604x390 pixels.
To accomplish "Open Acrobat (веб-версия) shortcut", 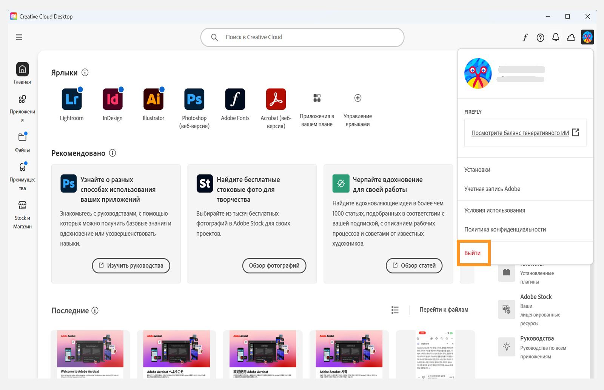I will [276, 99].
